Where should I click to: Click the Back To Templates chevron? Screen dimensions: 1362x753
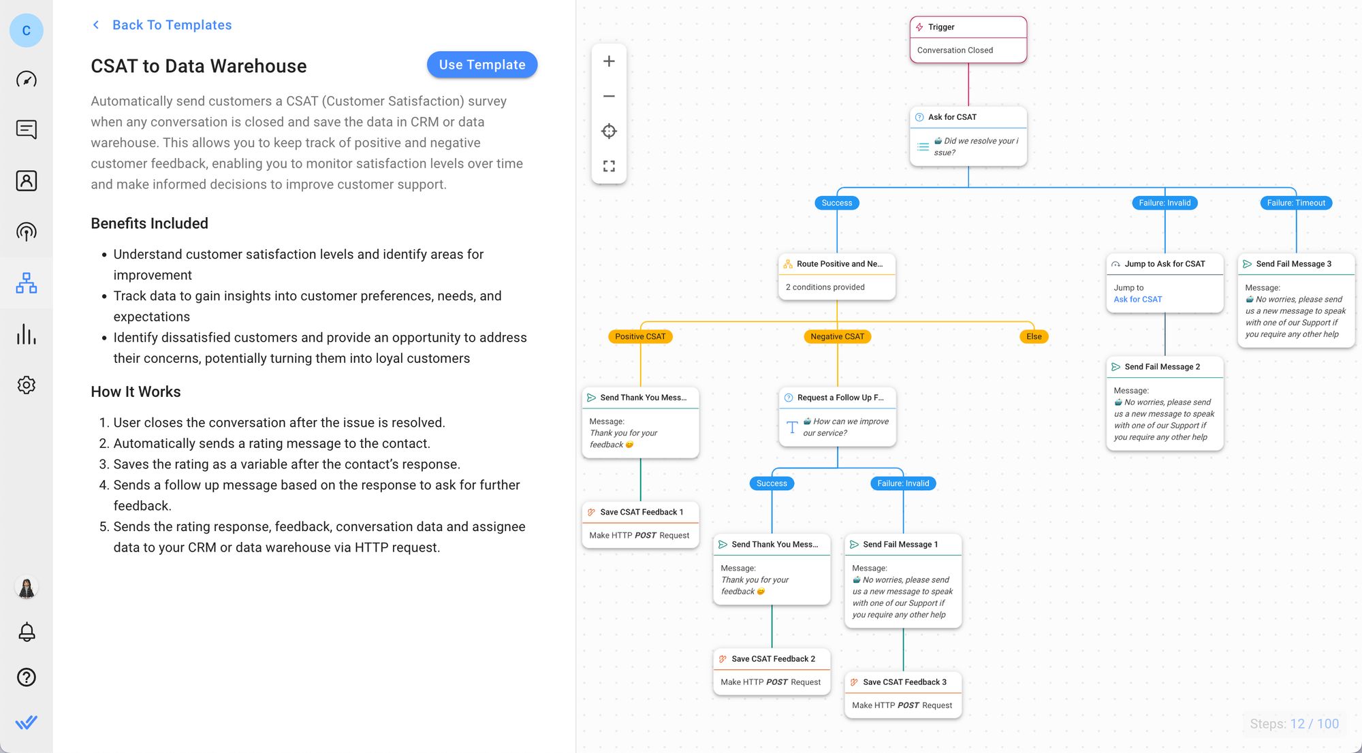(95, 24)
